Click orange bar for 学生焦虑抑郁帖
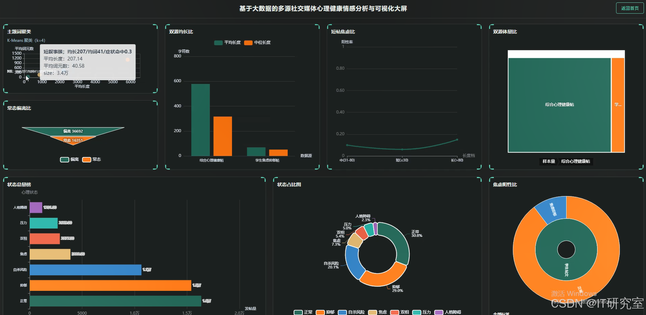Viewport: 646px width, 315px height. tap(278, 153)
